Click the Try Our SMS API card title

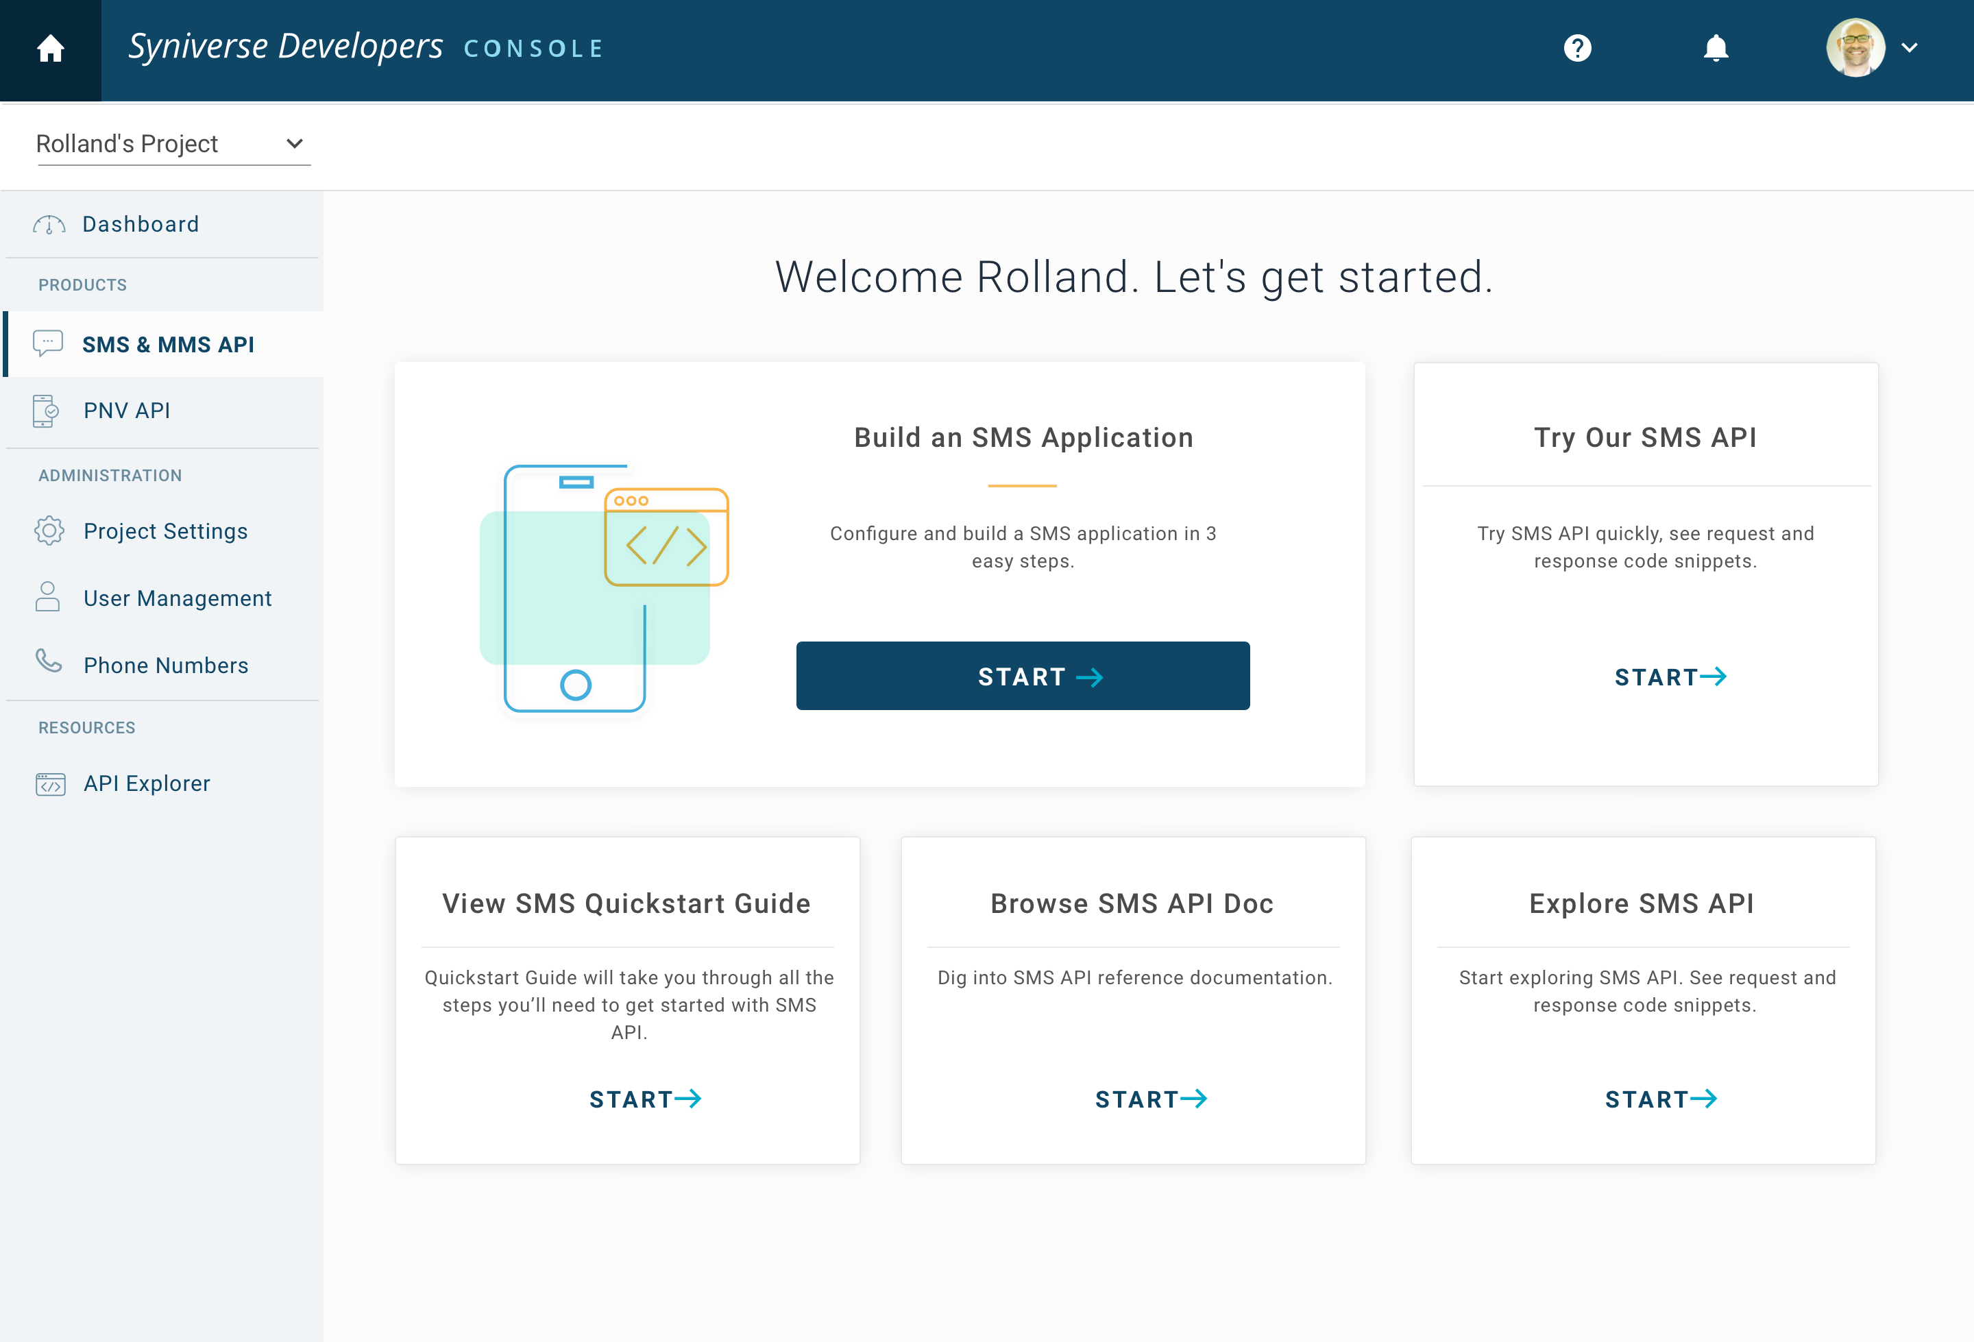click(1645, 437)
